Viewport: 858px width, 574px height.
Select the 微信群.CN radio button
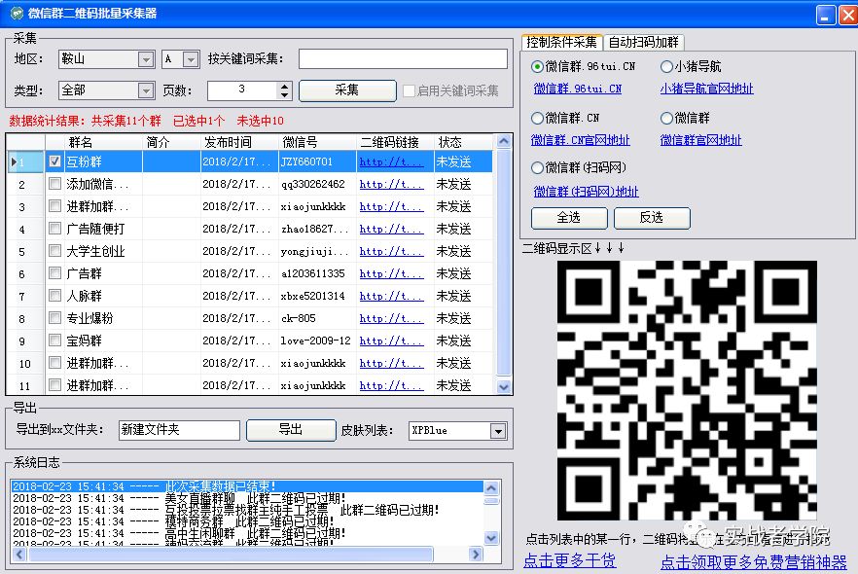click(537, 118)
